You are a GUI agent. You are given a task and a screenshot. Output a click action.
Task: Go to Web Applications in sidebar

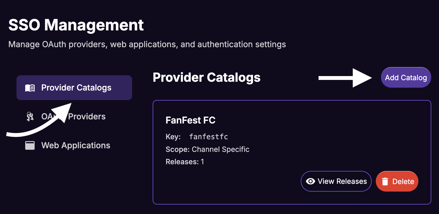pos(74,145)
